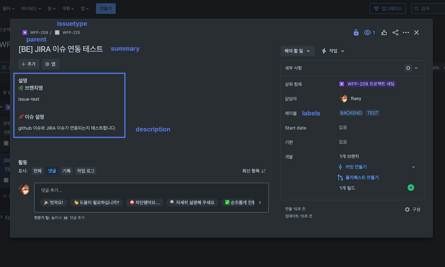Collapse the 세부 사항 details section

click(416, 68)
